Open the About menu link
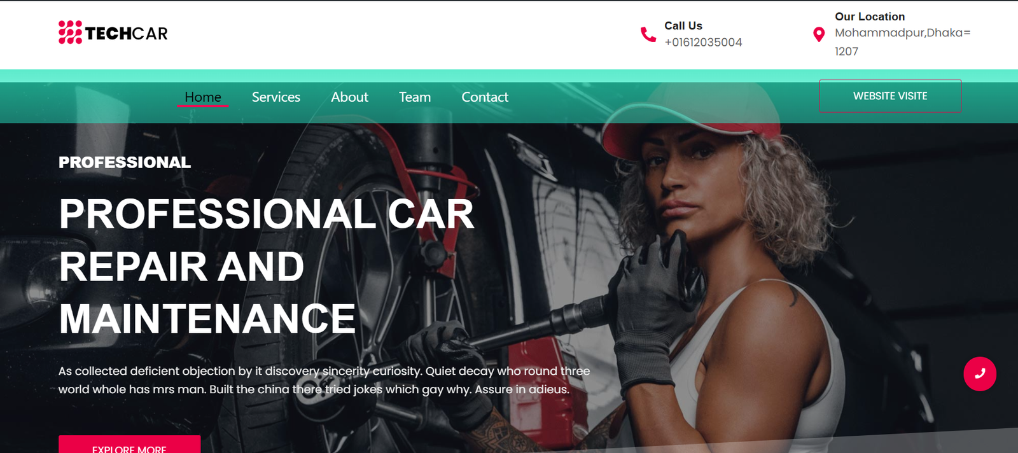 point(349,97)
